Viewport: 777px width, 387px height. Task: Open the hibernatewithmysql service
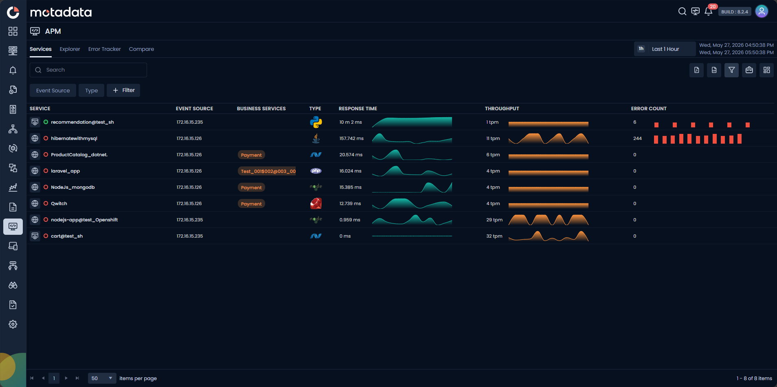74,138
